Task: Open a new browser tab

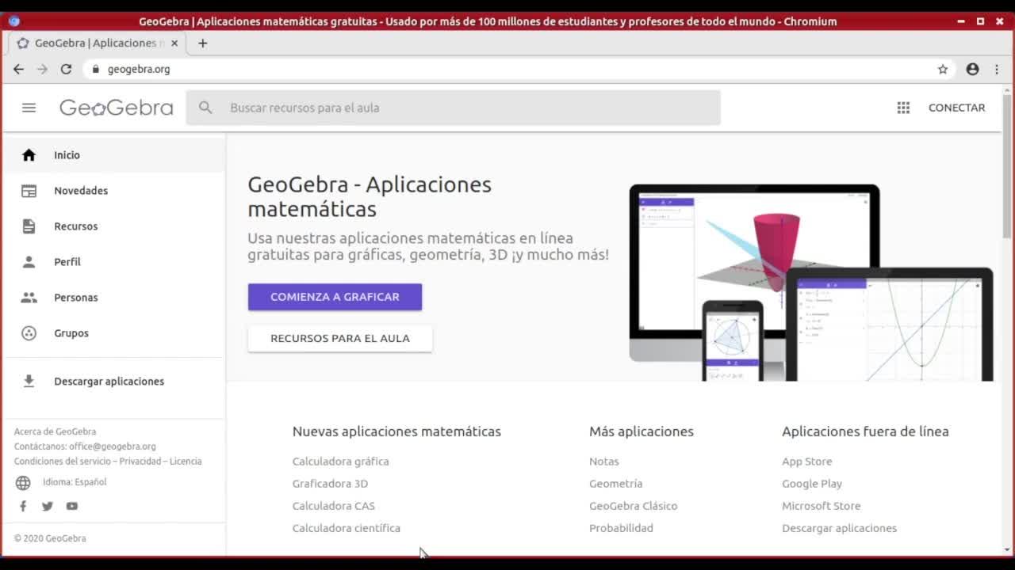Action: 203,43
